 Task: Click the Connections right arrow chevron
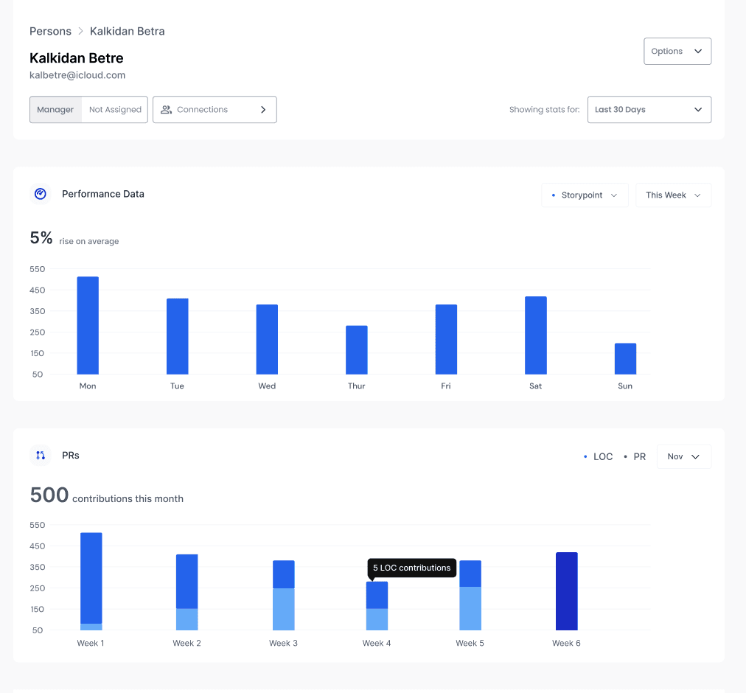263,110
